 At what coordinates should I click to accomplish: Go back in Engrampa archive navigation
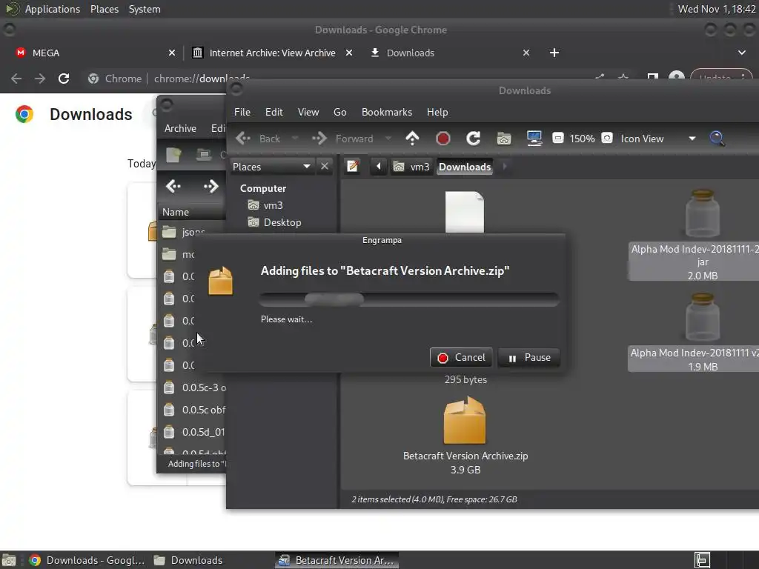coord(173,186)
